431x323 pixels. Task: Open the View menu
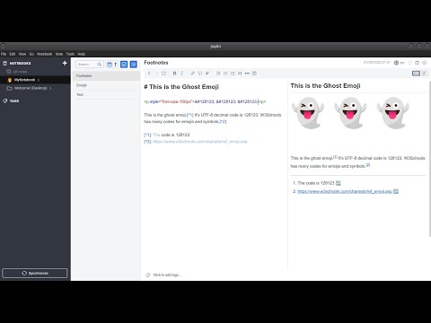[x=22, y=54]
